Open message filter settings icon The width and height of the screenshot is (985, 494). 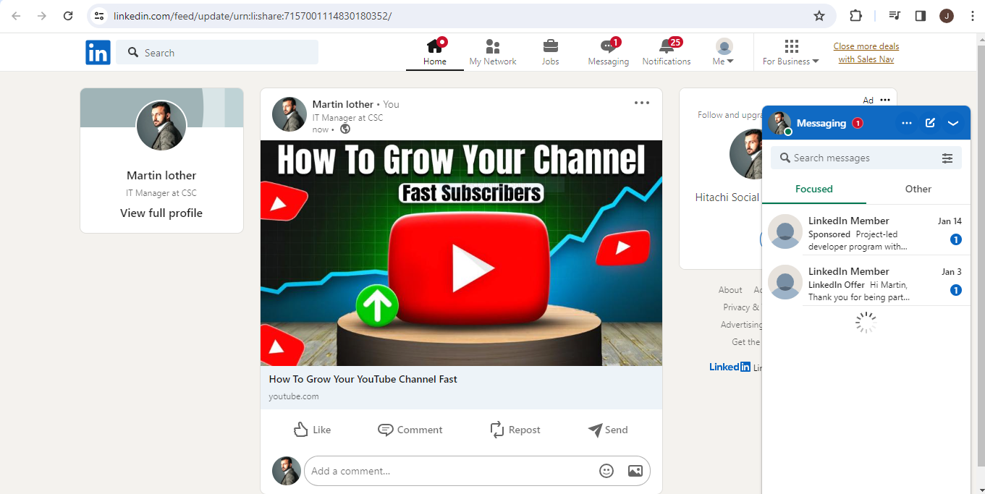(947, 158)
